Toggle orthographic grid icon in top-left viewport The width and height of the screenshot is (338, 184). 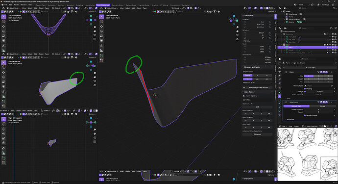[95, 39]
